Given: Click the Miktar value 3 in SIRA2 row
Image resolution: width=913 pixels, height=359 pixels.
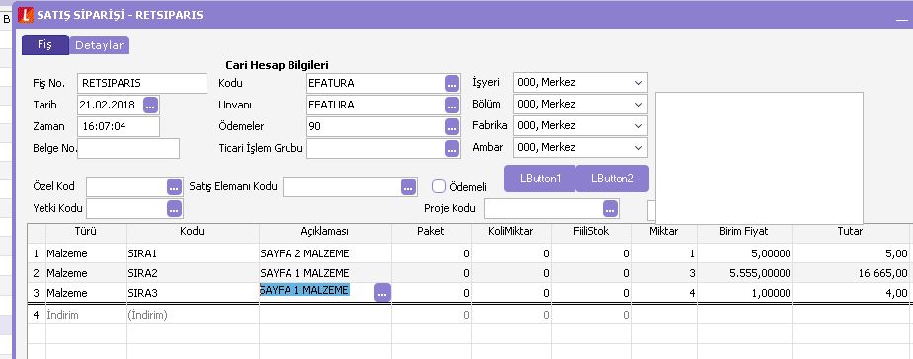Looking at the screenshot, I should 664,273.
